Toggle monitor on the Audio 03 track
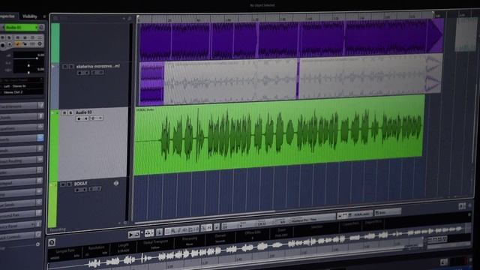480x270 pixels. click(x=86, y=118)
